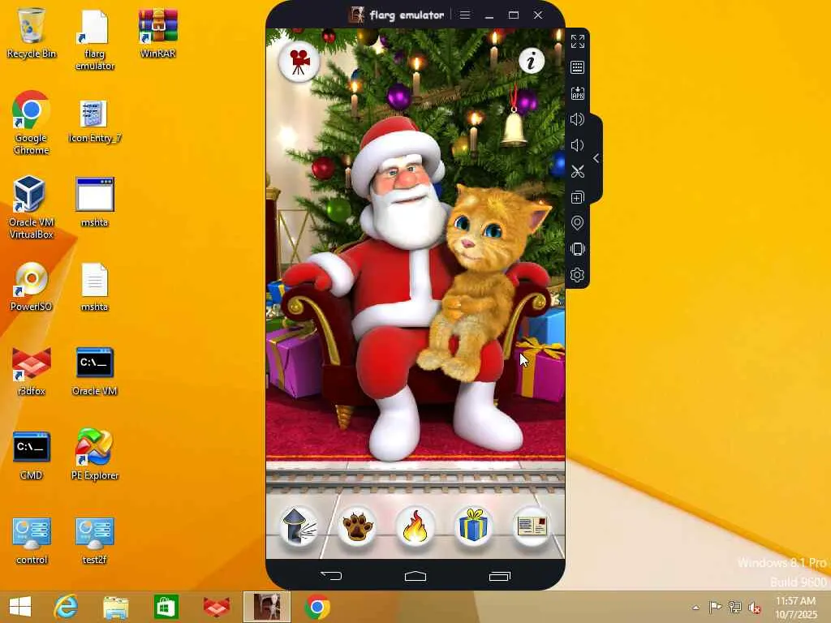Click the scissors screenshot icon
The width and height of the screenshot is (831, 623).
tap(578, 171)
